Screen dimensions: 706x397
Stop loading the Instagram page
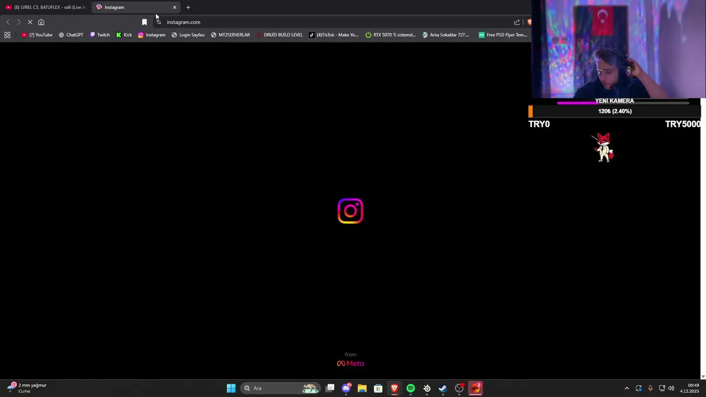pyautogui.click(x=30, y=22)
